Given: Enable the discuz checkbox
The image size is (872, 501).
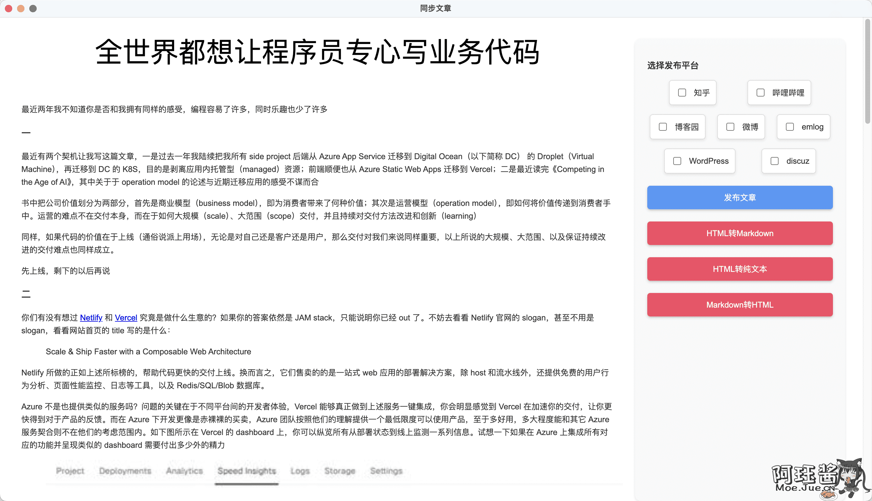Looking at the screenshot, I should click(774, 161).
